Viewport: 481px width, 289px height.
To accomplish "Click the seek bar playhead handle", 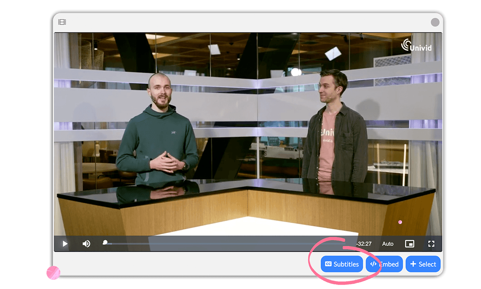I will [105, 243].
